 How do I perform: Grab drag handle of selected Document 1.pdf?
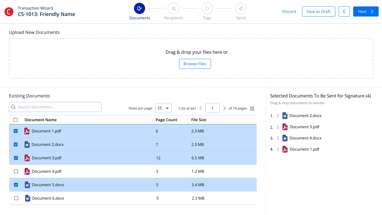[278, 149]
